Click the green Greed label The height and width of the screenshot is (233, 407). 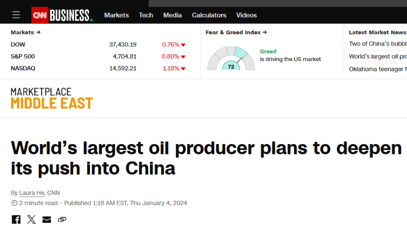tap(268, 51)
